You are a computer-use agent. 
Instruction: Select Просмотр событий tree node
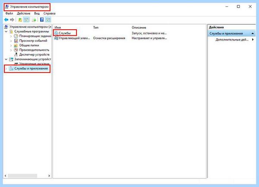click(33, 41)
